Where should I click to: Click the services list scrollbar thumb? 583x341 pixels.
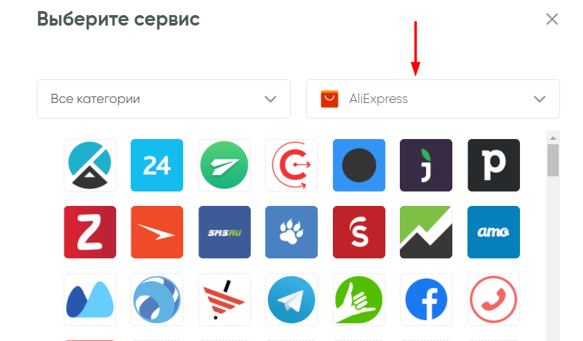tap(553, 160)
